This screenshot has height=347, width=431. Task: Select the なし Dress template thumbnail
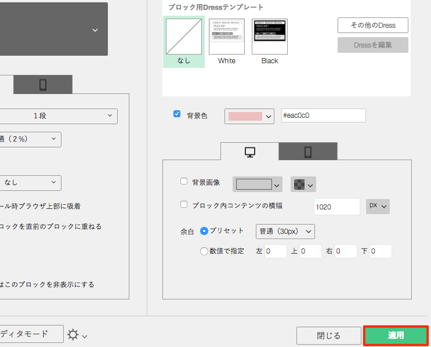coord(184,37)
